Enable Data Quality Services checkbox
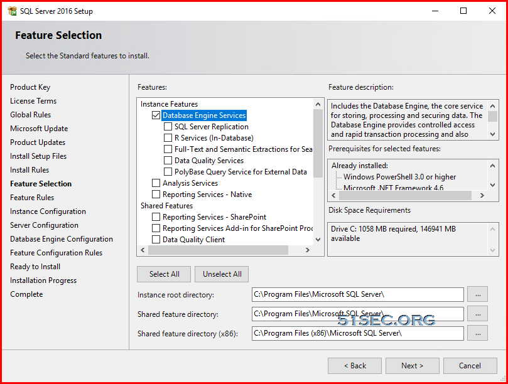 [x=168, y=161]
